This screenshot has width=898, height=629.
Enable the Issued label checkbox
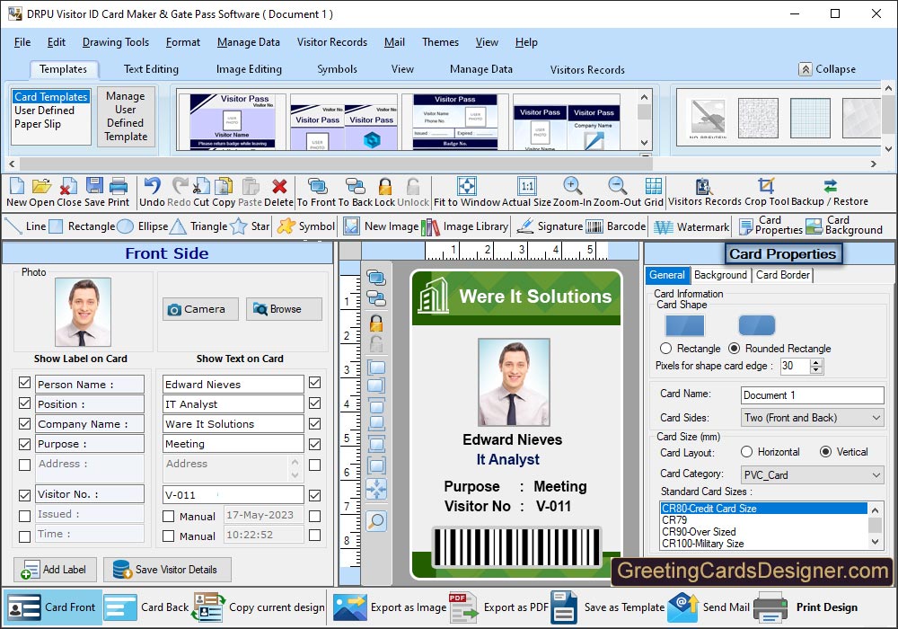coord(24,516)
